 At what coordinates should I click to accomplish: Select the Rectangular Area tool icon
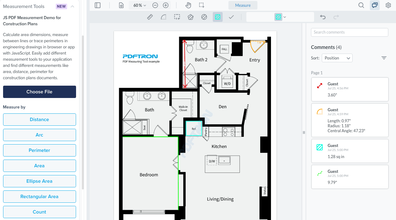pos(39,197)
